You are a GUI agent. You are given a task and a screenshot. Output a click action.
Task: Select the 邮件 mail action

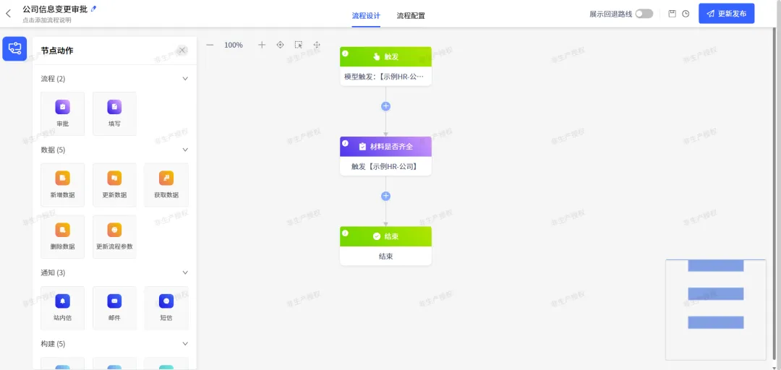114,308
